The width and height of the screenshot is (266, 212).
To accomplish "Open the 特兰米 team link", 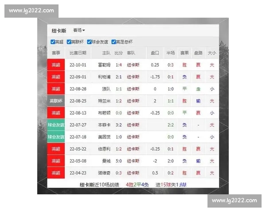I will pos(104,101).
